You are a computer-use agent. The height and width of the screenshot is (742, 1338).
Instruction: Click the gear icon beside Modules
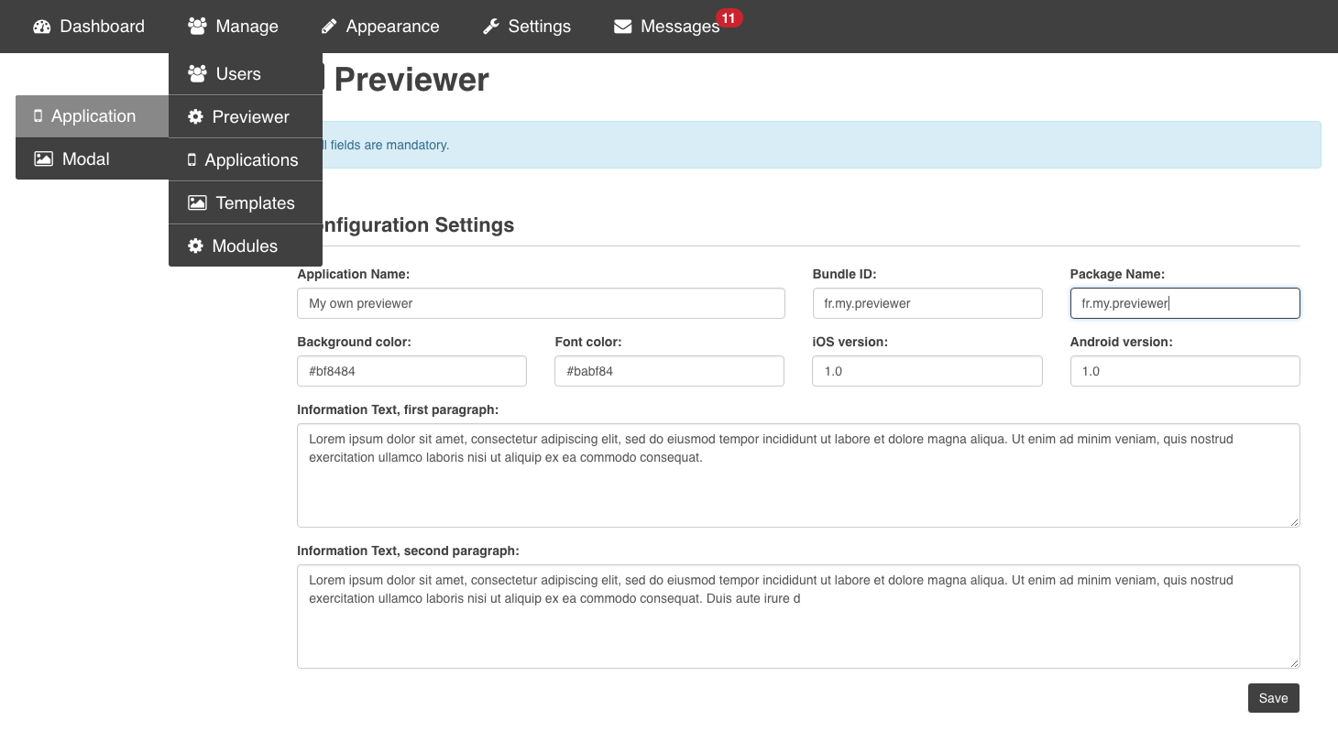click(195, 246)
